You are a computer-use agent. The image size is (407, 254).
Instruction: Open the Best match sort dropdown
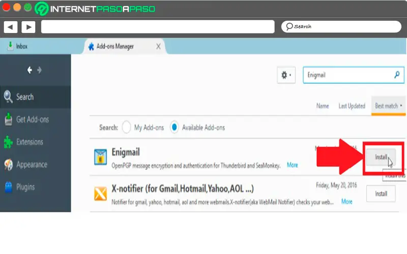click(x=388, y=106)
